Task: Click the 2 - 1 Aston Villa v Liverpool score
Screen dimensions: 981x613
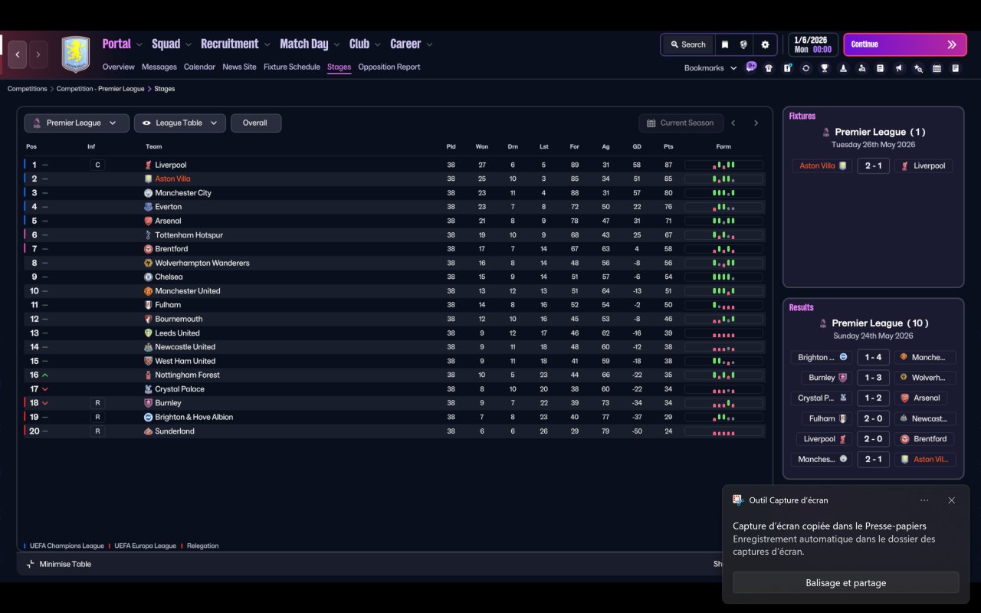Action: pos(873,166)
